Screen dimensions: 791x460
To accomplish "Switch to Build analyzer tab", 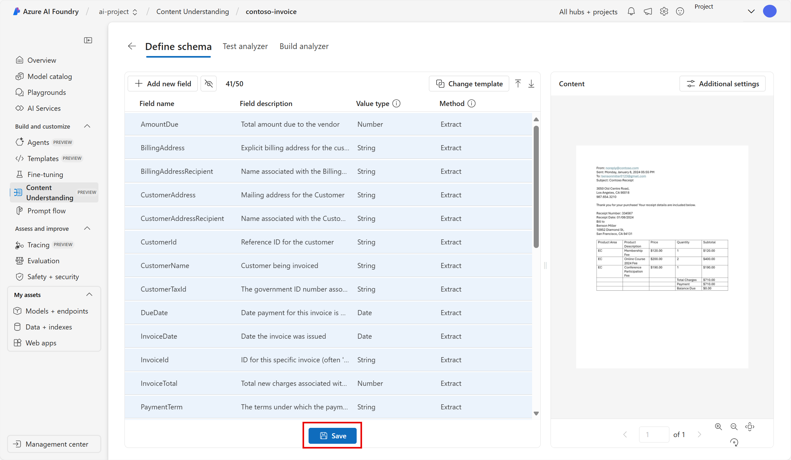I will tap(304, 46).
